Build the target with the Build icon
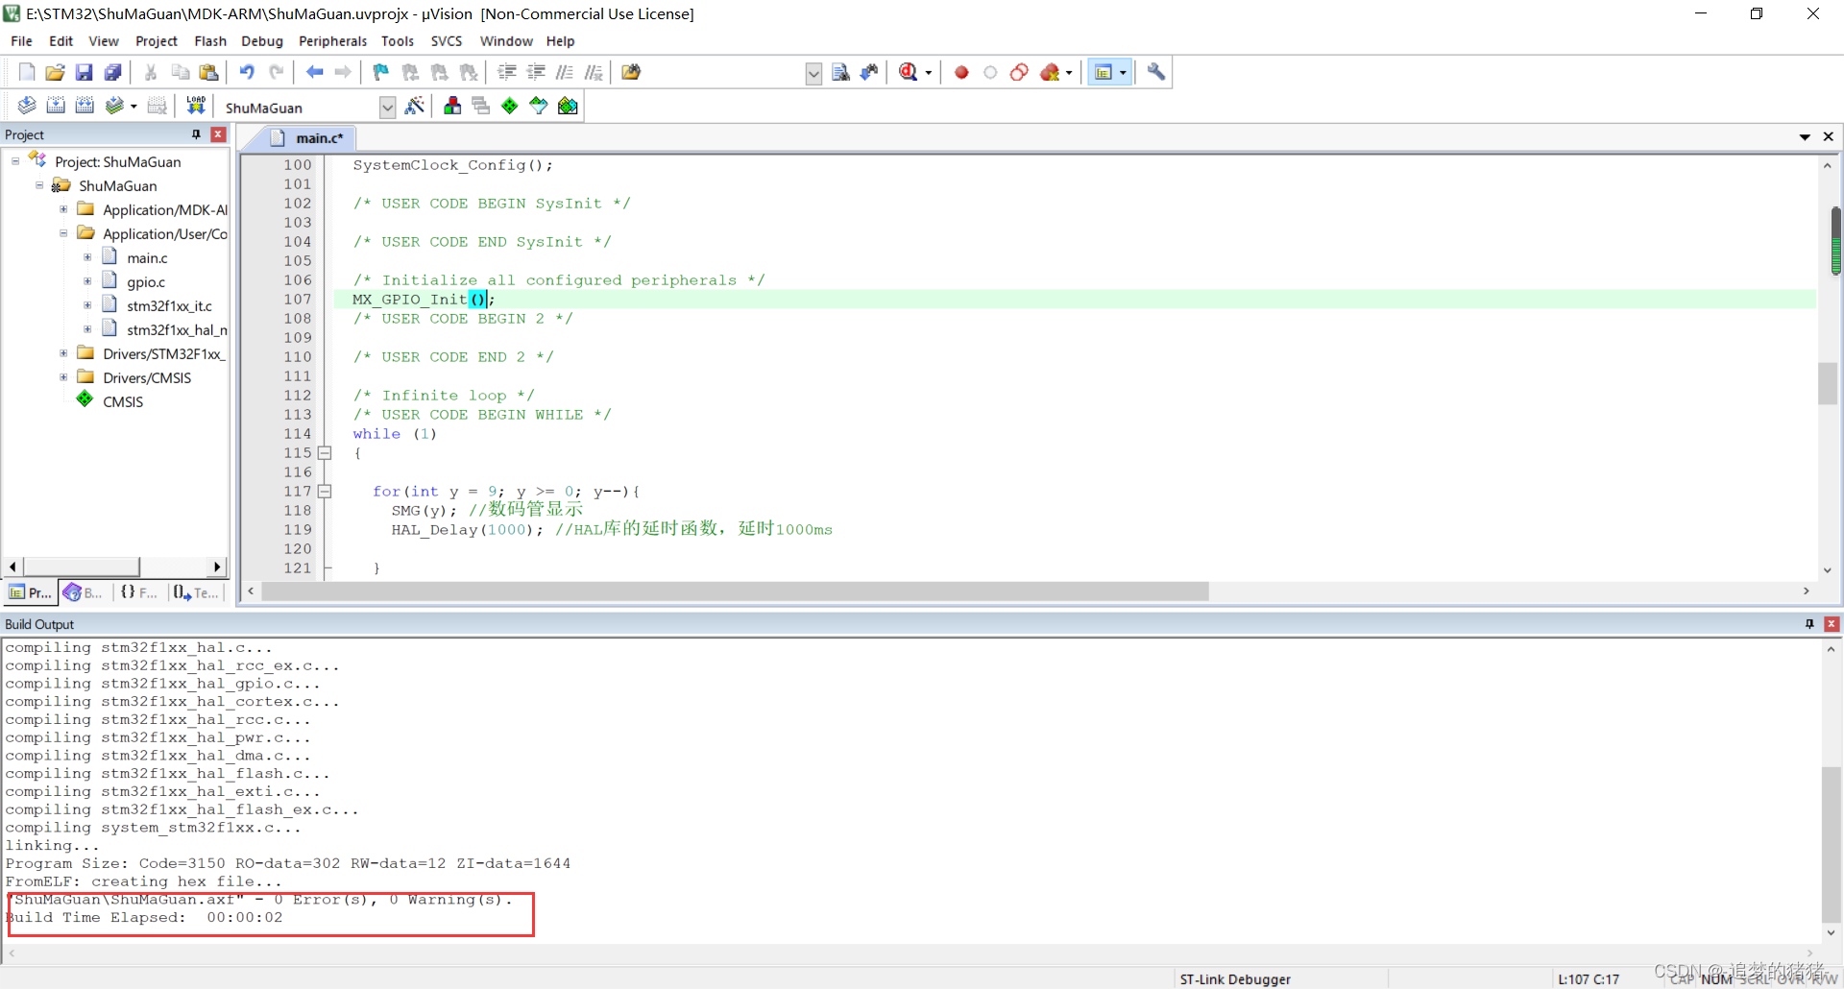 pyautogui.click(x=56, y=106)
